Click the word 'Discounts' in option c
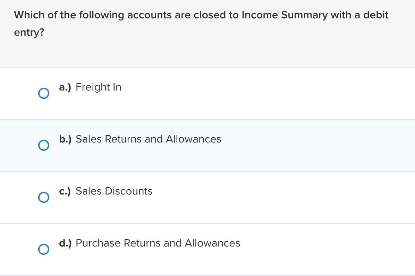The image size is (415, 276). (x=129, y=191)
